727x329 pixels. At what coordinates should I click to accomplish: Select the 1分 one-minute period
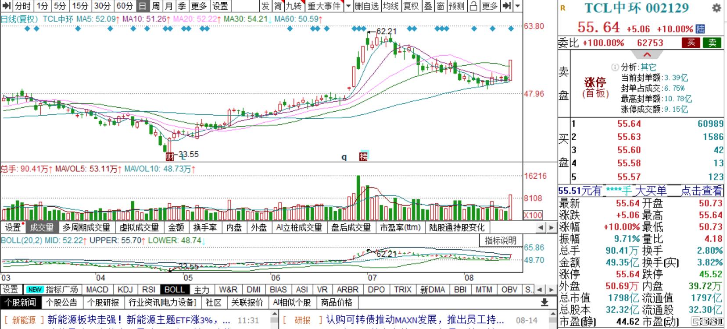[42, 6]
